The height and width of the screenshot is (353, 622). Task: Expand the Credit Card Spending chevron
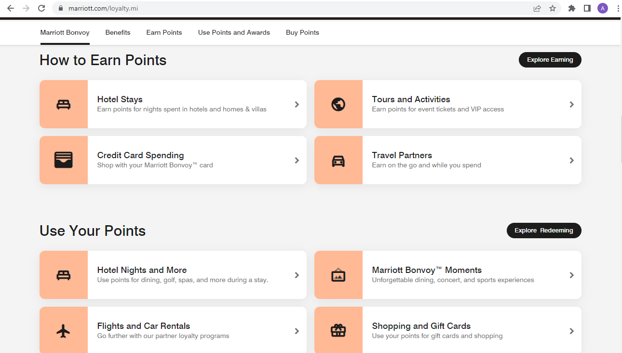pyautogui.click(x=297, y=160)
